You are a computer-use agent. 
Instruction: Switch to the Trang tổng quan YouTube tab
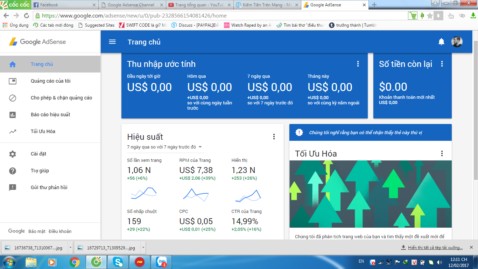coord(199,5)
